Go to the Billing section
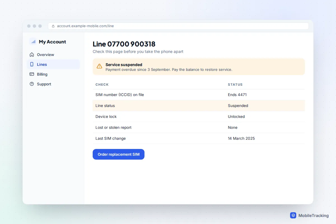 click(x=53, y=74)
